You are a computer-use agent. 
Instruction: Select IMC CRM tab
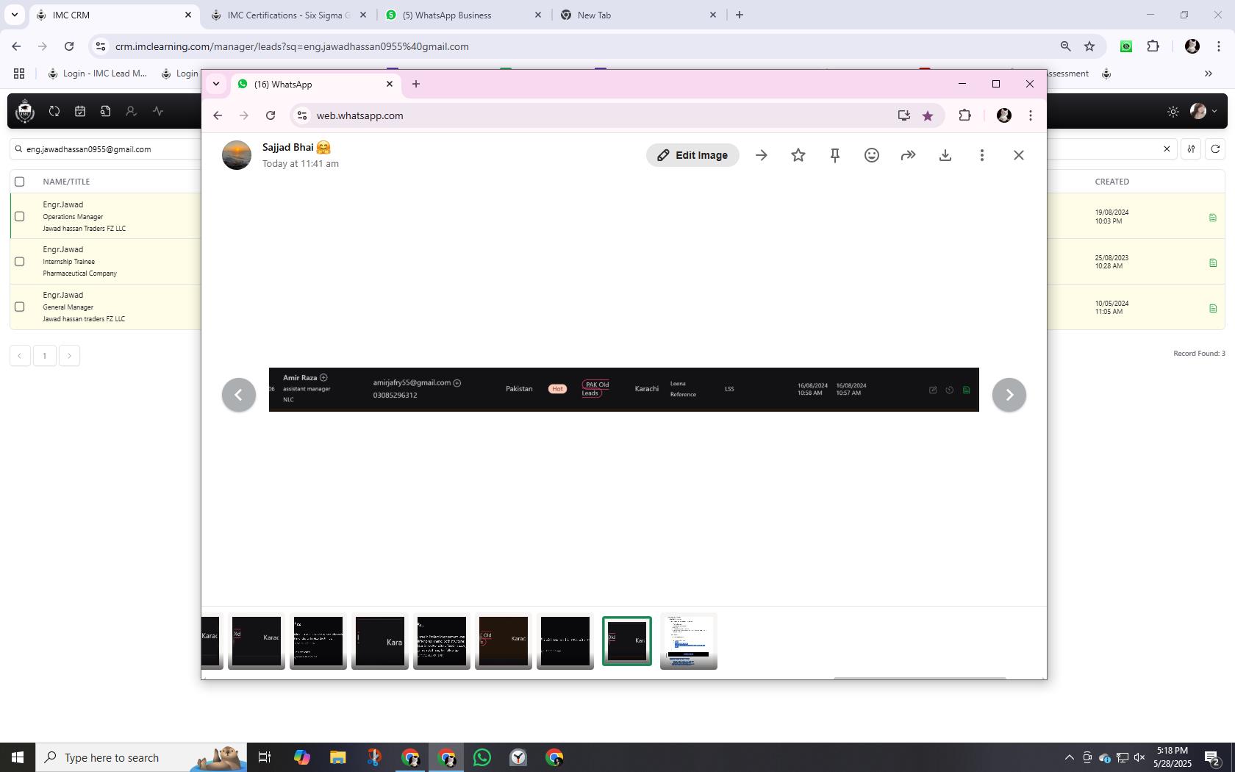[x=115, y=15]
